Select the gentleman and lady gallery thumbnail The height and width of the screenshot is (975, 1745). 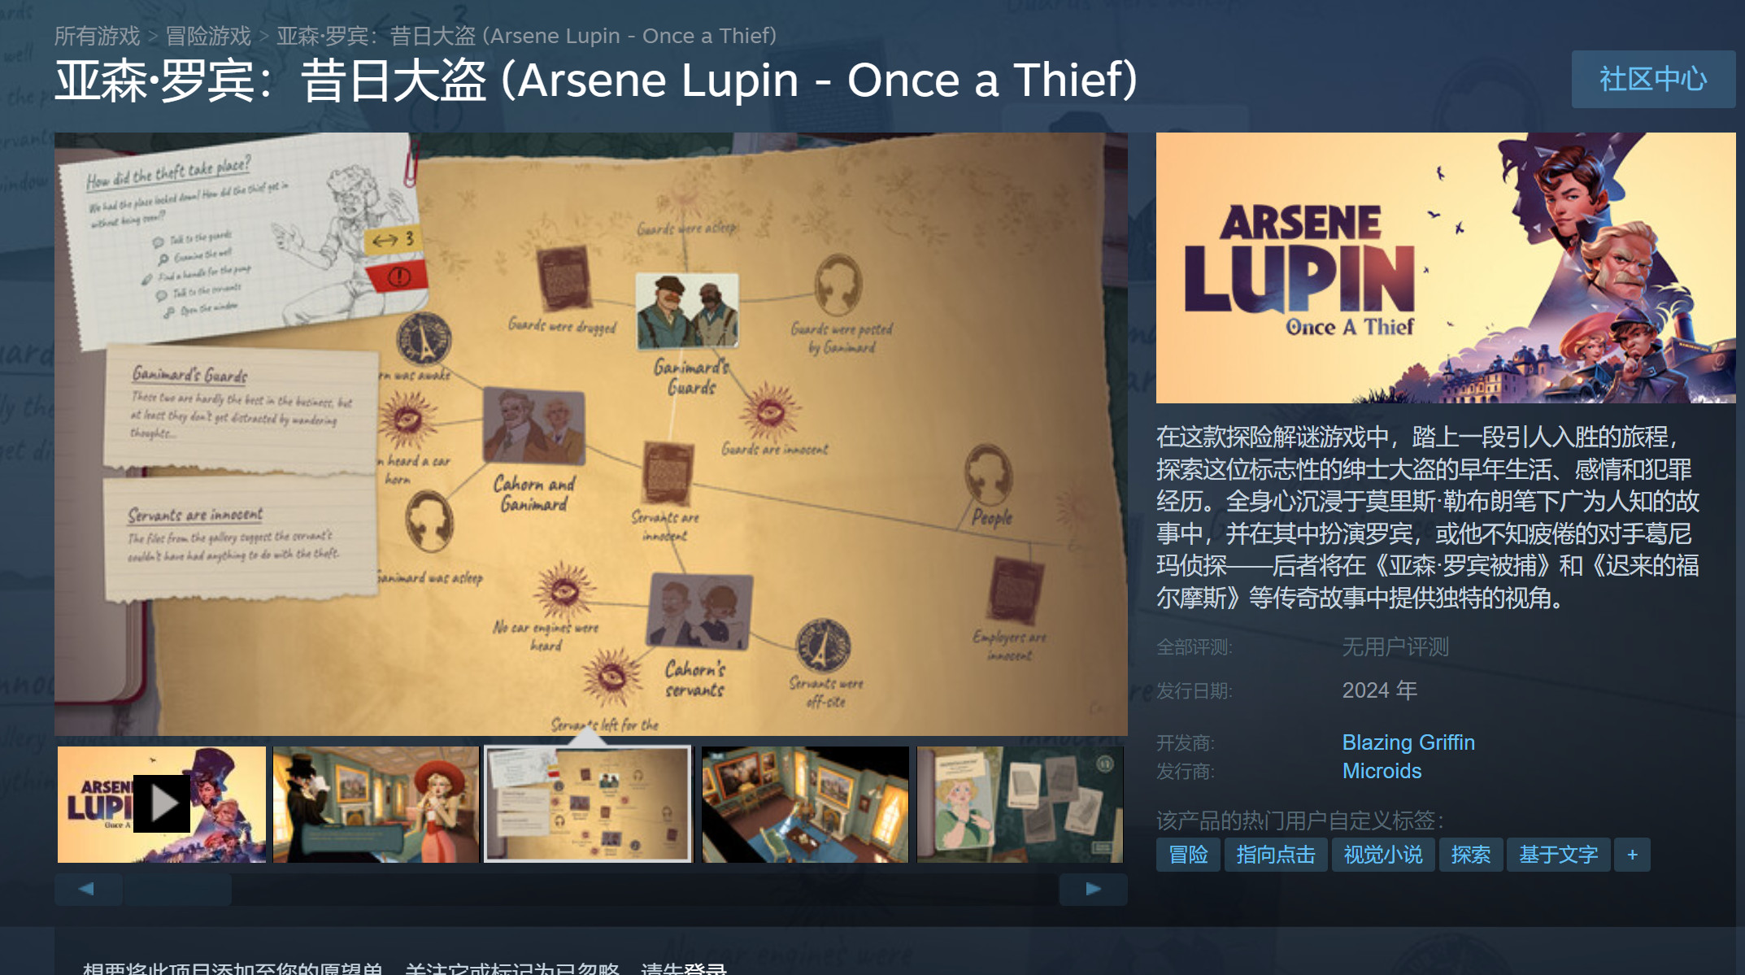pos(376,804)
